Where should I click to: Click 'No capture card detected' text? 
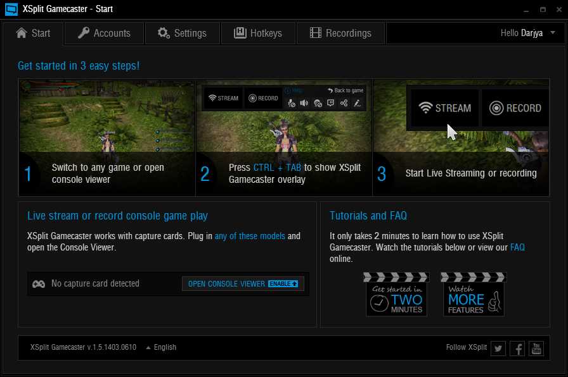[x=95, y=284]
